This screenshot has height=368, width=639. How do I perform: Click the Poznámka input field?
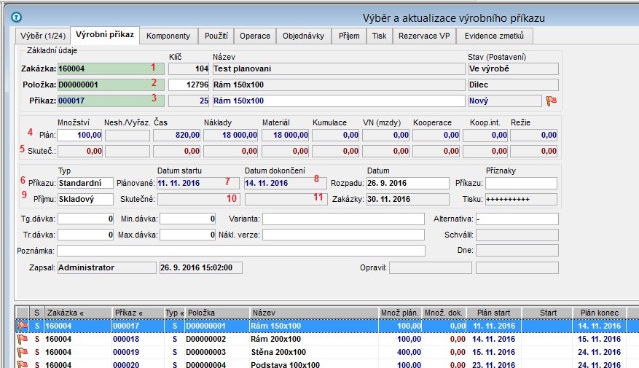point(241,251)
